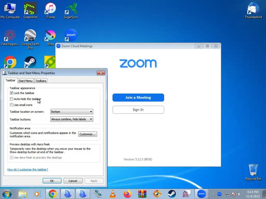Toggle Use Aero Peek to preview the desktop
The image size is (266, 199).
click(11, 158)
